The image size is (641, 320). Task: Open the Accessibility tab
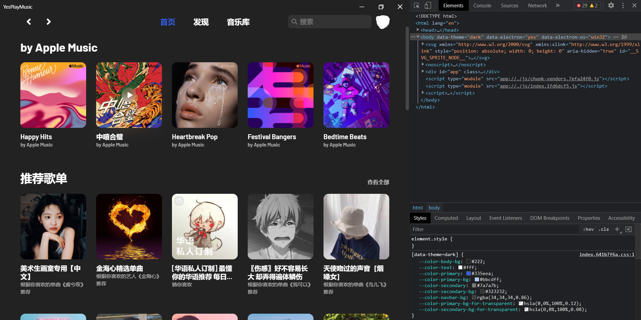[x=621, y=218]
